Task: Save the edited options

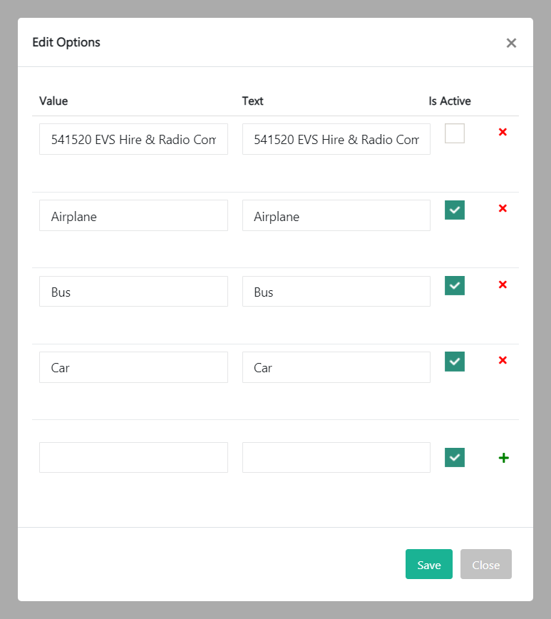Action: (x=428, y=564)
